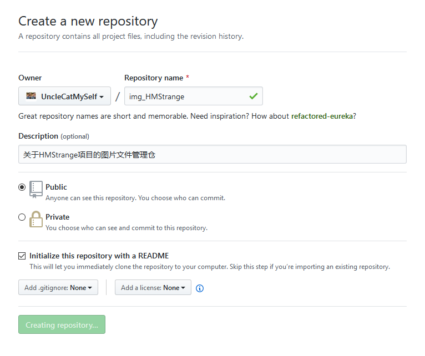Click the Public repository book icon

click(x=36, y=189)
